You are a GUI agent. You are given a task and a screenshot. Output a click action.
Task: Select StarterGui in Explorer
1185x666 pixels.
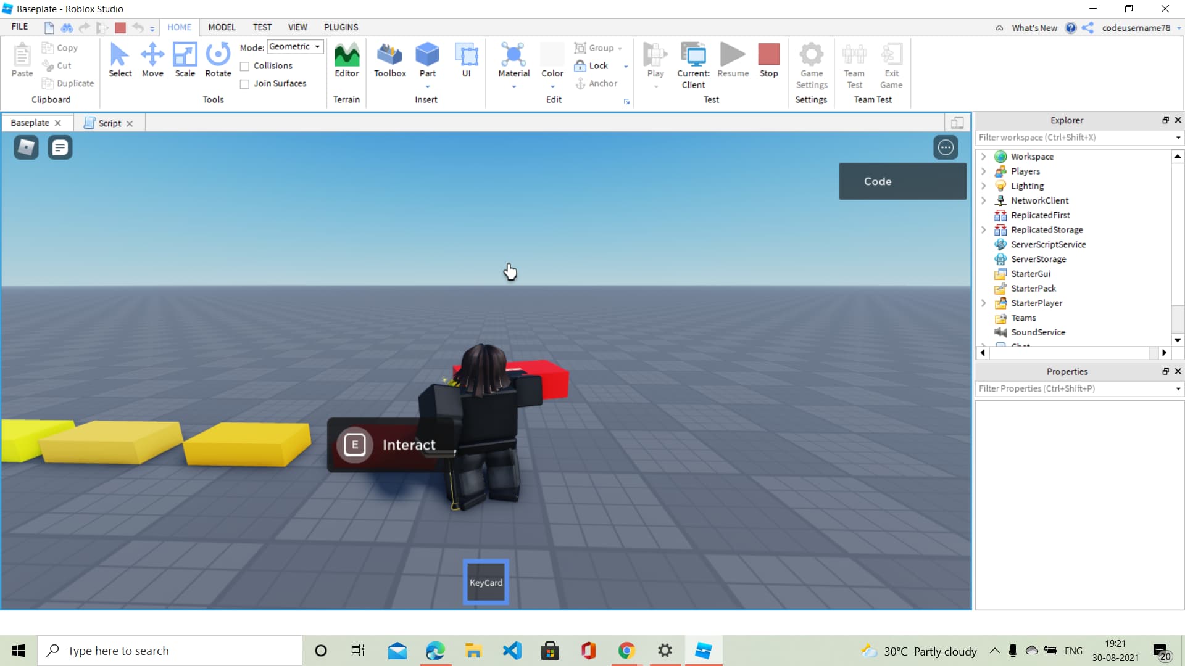coord(1030,274)
